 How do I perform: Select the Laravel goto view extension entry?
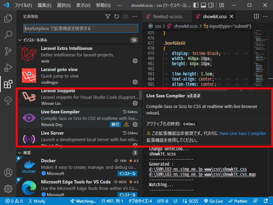(x=80, y=76)
